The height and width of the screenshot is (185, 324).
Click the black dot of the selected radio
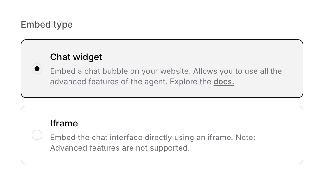tap(37, 69)
